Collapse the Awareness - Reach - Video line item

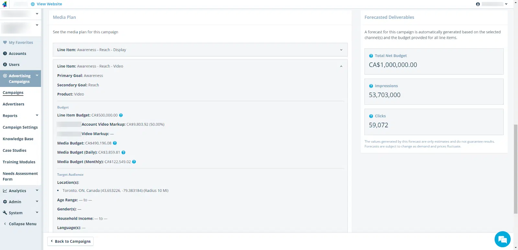[341, 66]
